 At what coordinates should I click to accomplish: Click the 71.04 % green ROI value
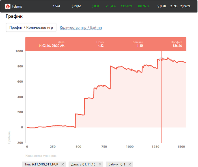[x=111, y=6]
